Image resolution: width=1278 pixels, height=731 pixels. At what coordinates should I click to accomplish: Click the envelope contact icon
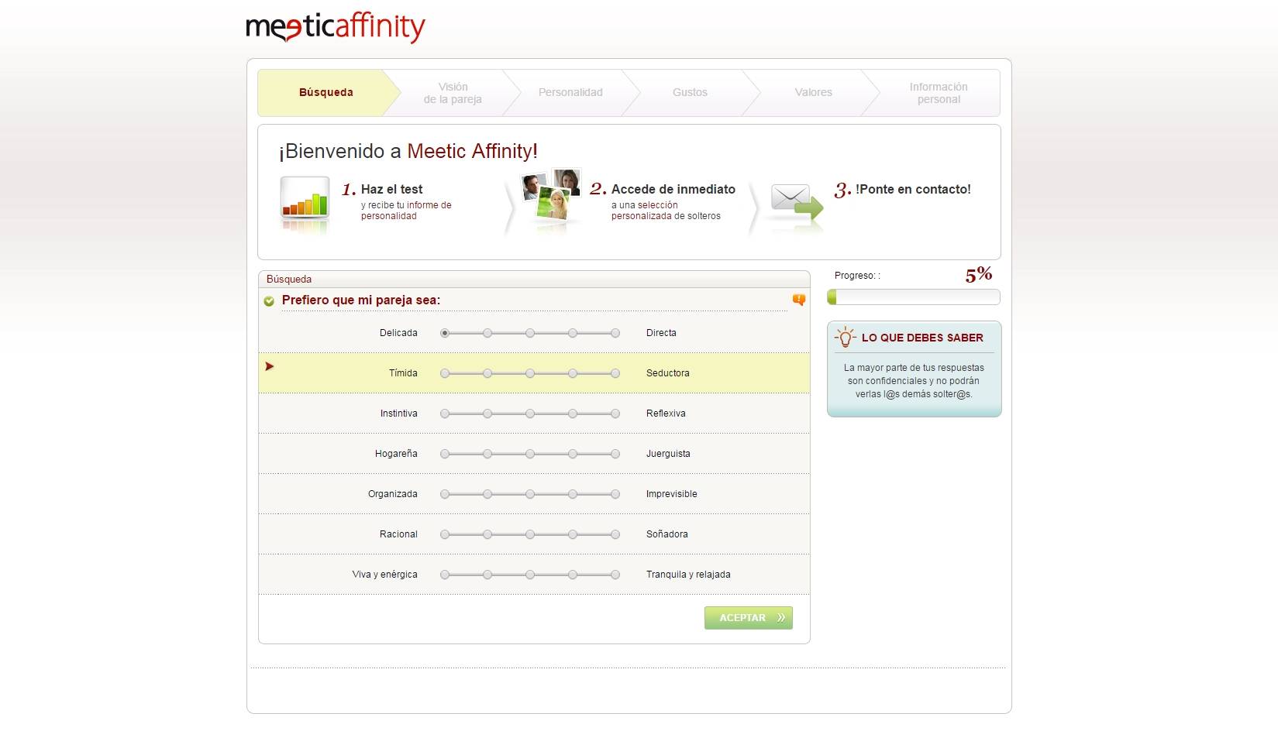coord(797,204)
